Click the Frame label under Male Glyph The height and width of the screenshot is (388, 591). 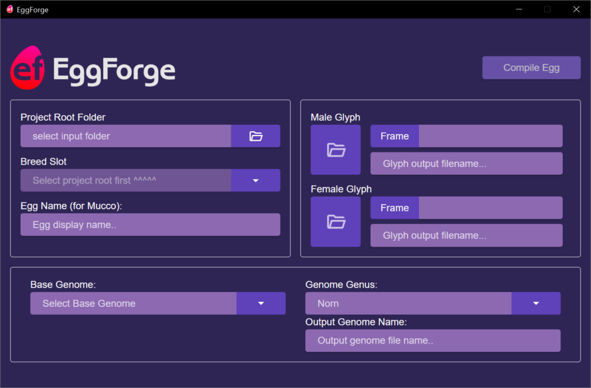[395, 136]
